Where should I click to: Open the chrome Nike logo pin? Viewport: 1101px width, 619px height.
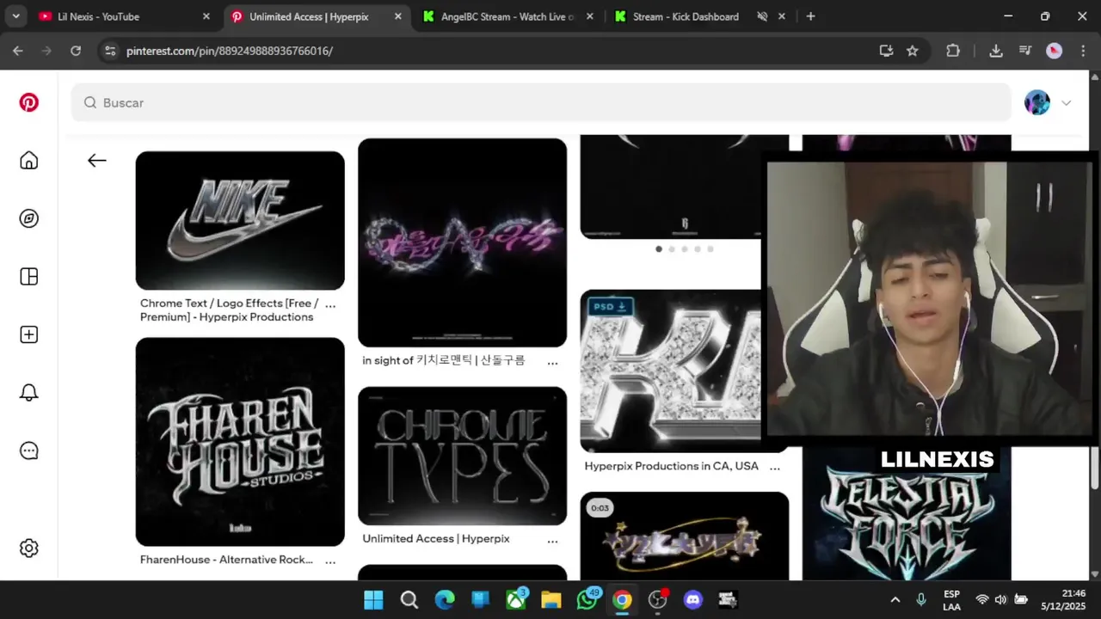click(240, 220)
